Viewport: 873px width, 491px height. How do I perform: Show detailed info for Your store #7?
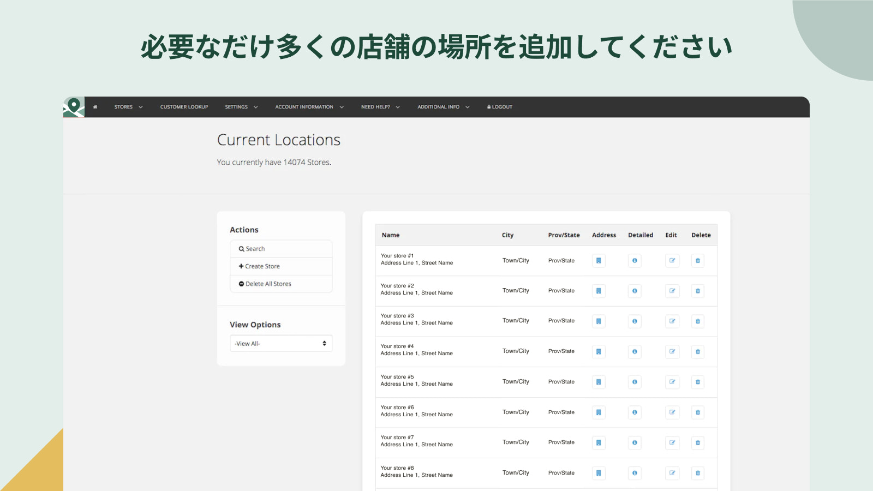635,442
